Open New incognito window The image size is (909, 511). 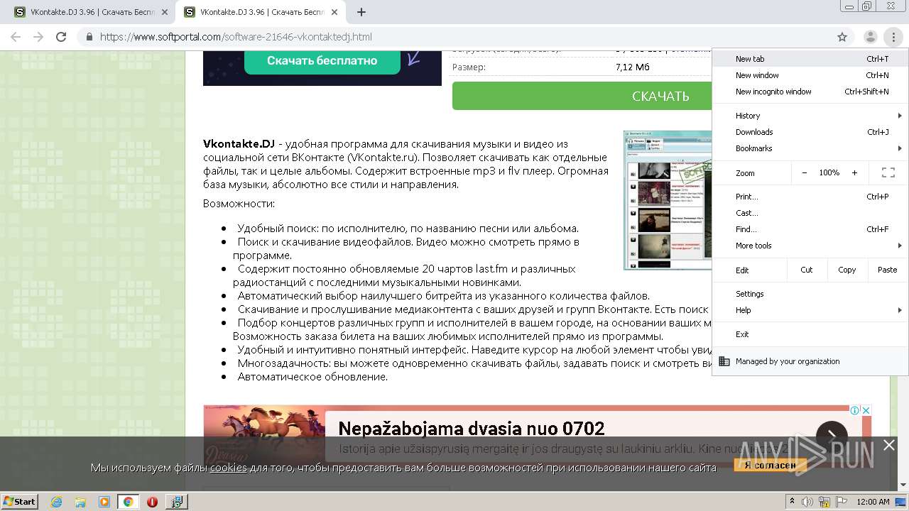810,92
